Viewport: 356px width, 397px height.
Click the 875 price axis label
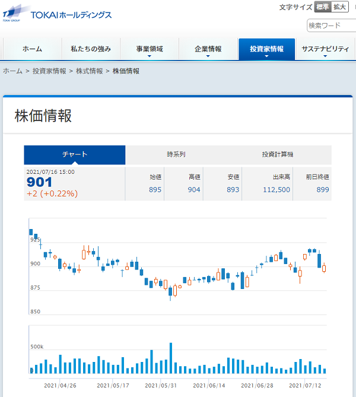tap(36, 288)
